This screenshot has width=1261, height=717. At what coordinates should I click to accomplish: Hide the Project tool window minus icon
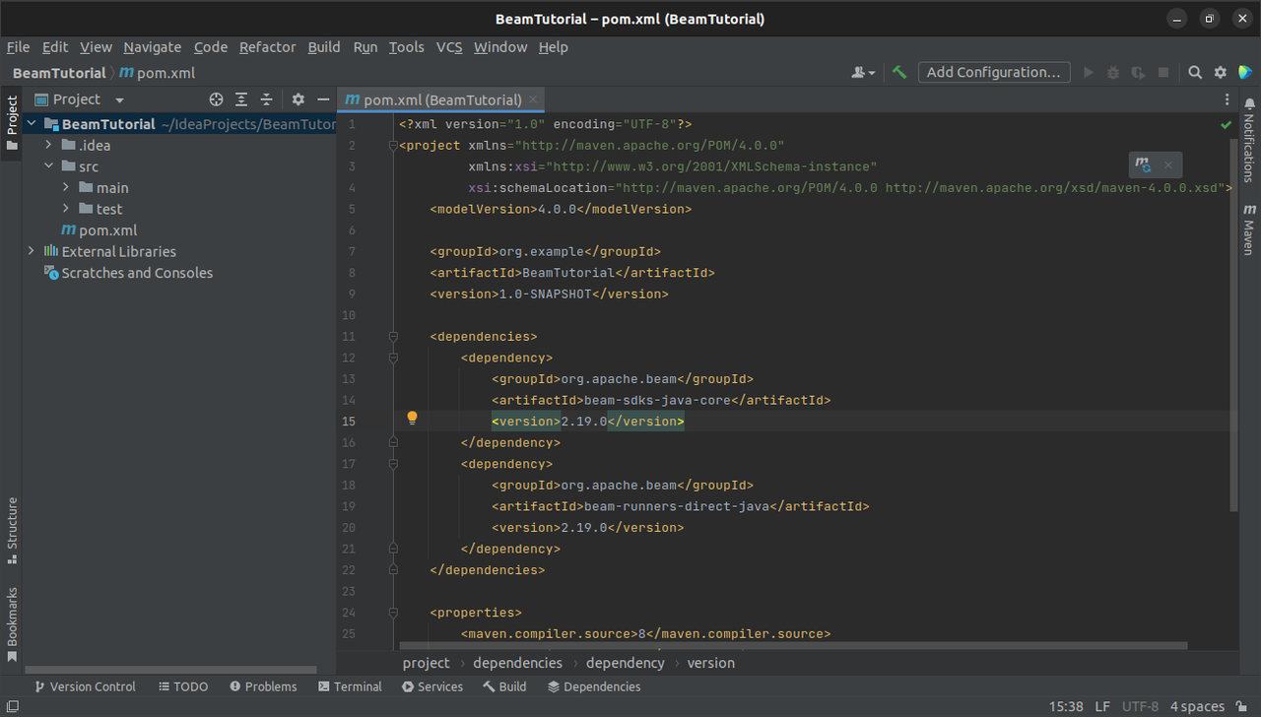pos(323,99)
